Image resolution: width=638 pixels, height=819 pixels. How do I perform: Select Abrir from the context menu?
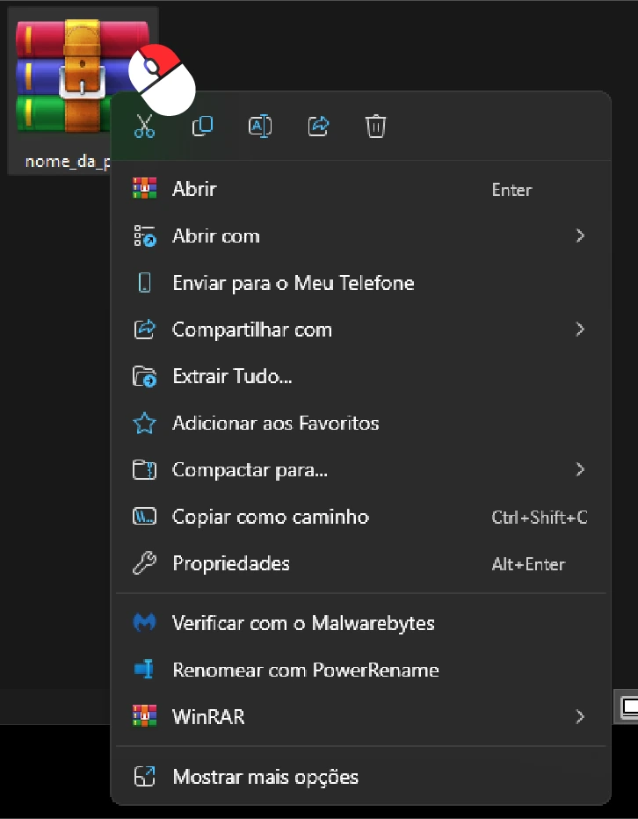[x=194, y=189]
